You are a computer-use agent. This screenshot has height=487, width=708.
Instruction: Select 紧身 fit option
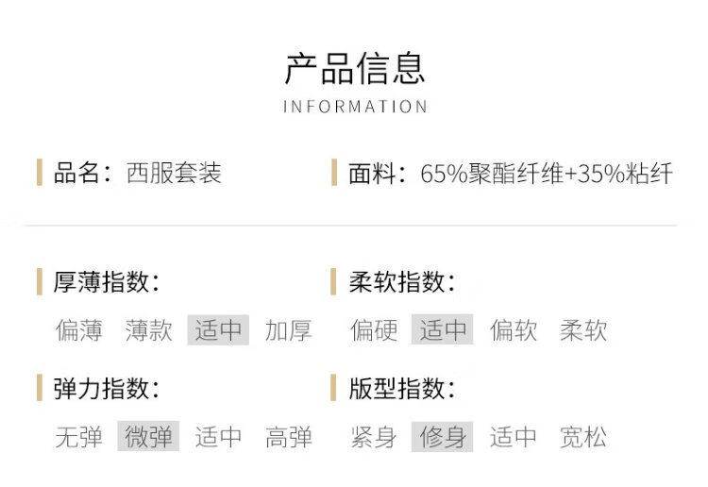coord(374,437)
